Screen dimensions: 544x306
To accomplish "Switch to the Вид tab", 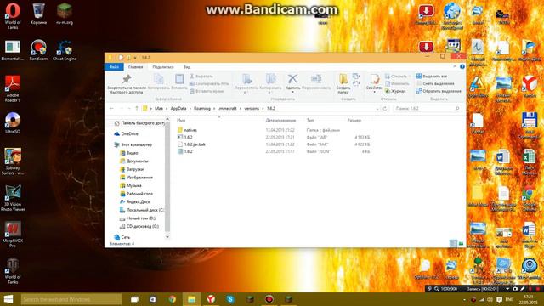I will [187, 67].
